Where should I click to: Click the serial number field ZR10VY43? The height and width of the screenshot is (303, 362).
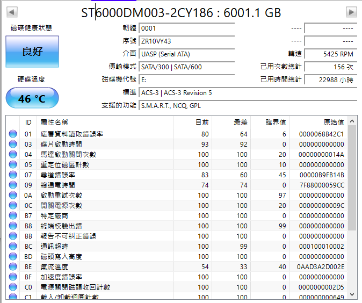coord(187,41)
